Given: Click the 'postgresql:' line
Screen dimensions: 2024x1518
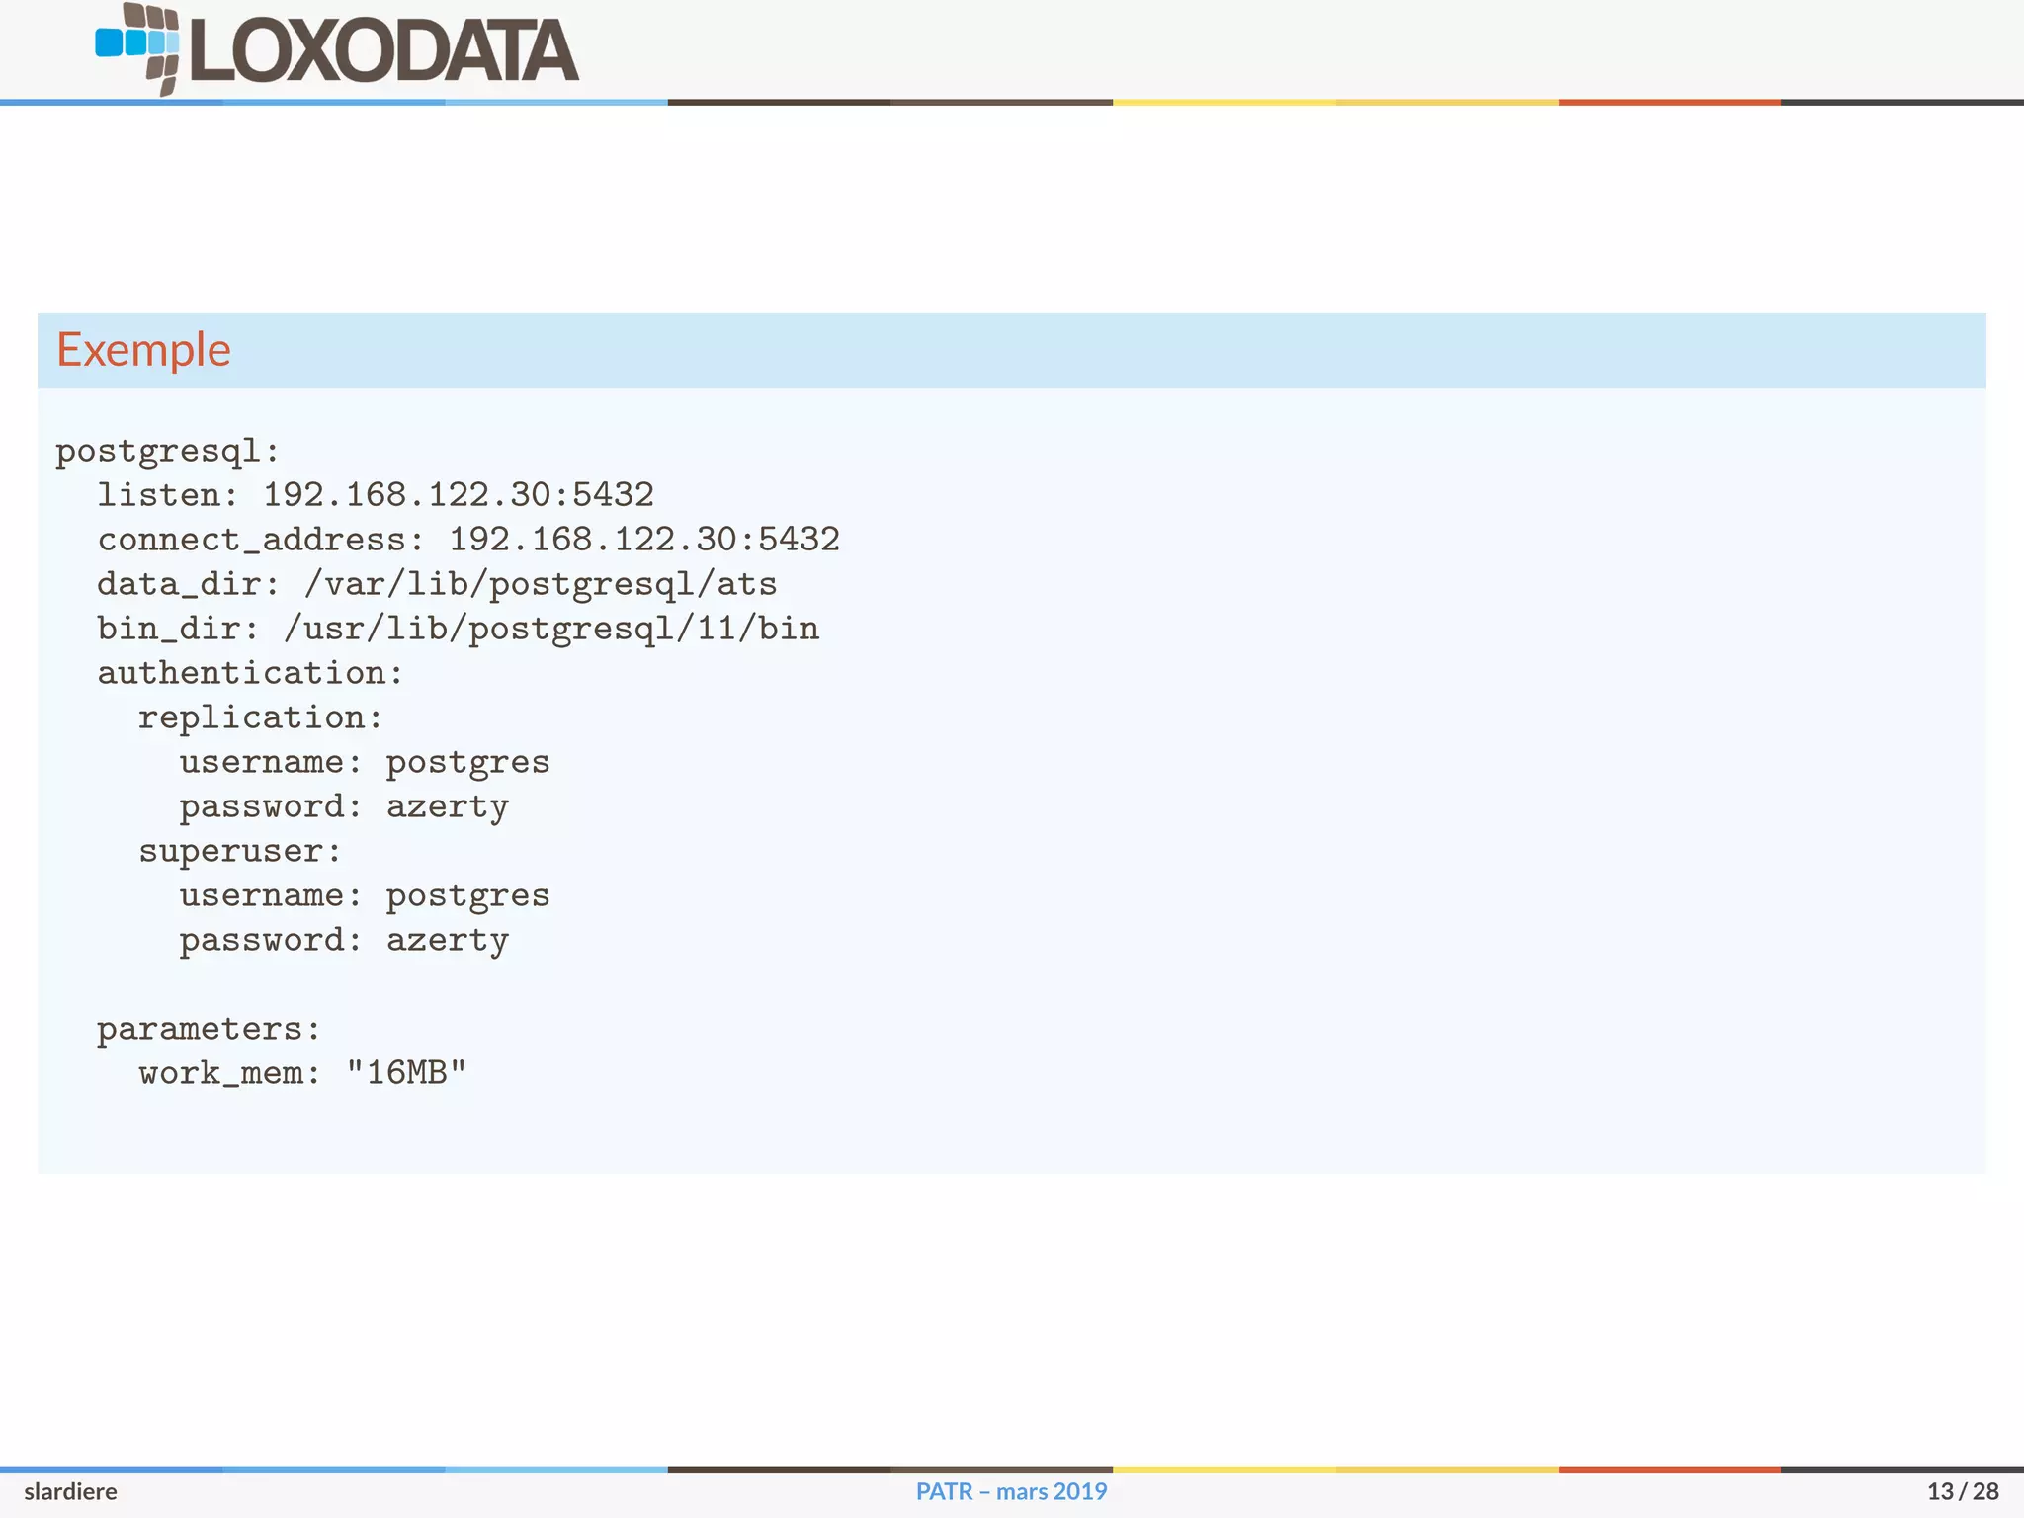Looking at the screenshot, I should [x=168, y=452].
